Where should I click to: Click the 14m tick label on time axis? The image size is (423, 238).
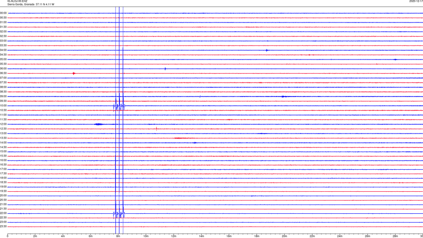click(201, 236)
